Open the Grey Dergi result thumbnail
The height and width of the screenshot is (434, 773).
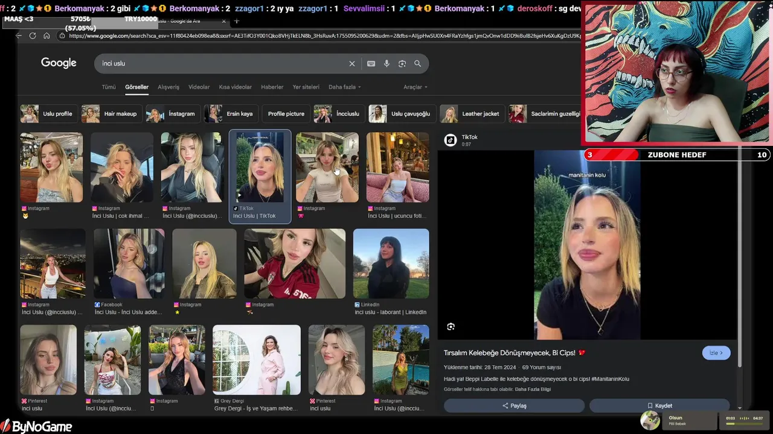pos(257,360)
